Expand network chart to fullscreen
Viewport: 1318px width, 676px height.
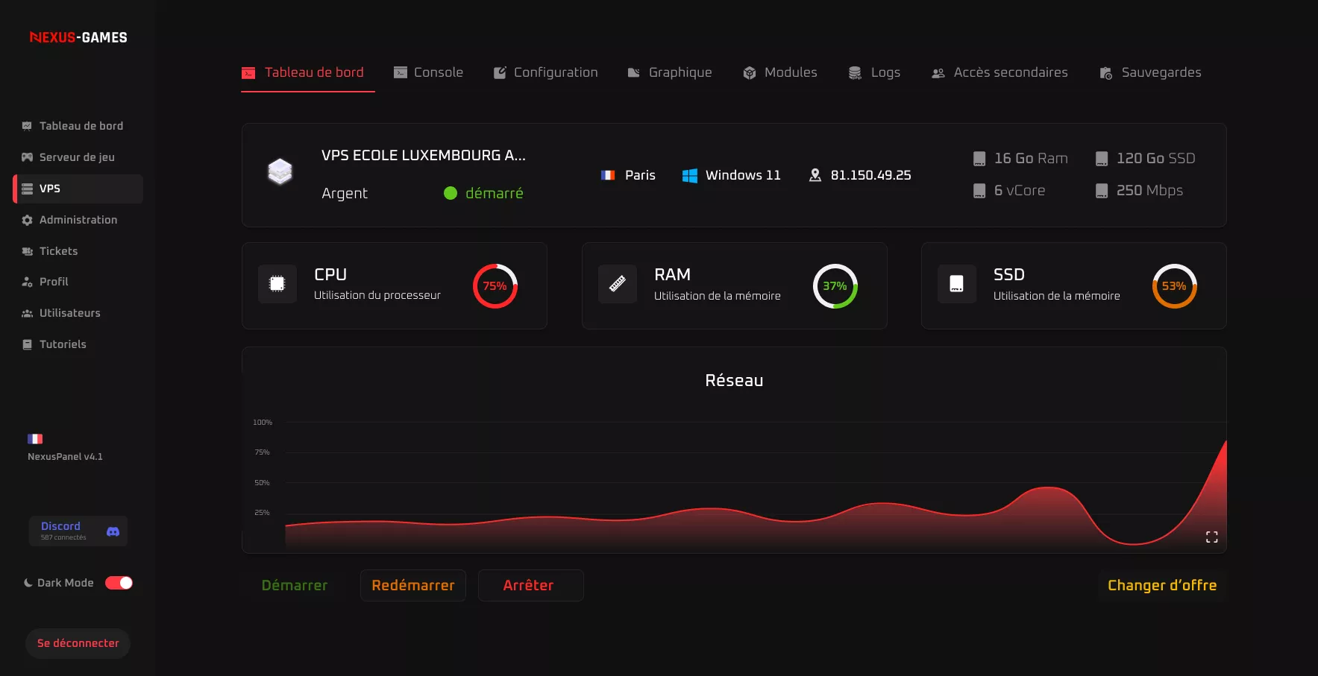point(1212,537)
